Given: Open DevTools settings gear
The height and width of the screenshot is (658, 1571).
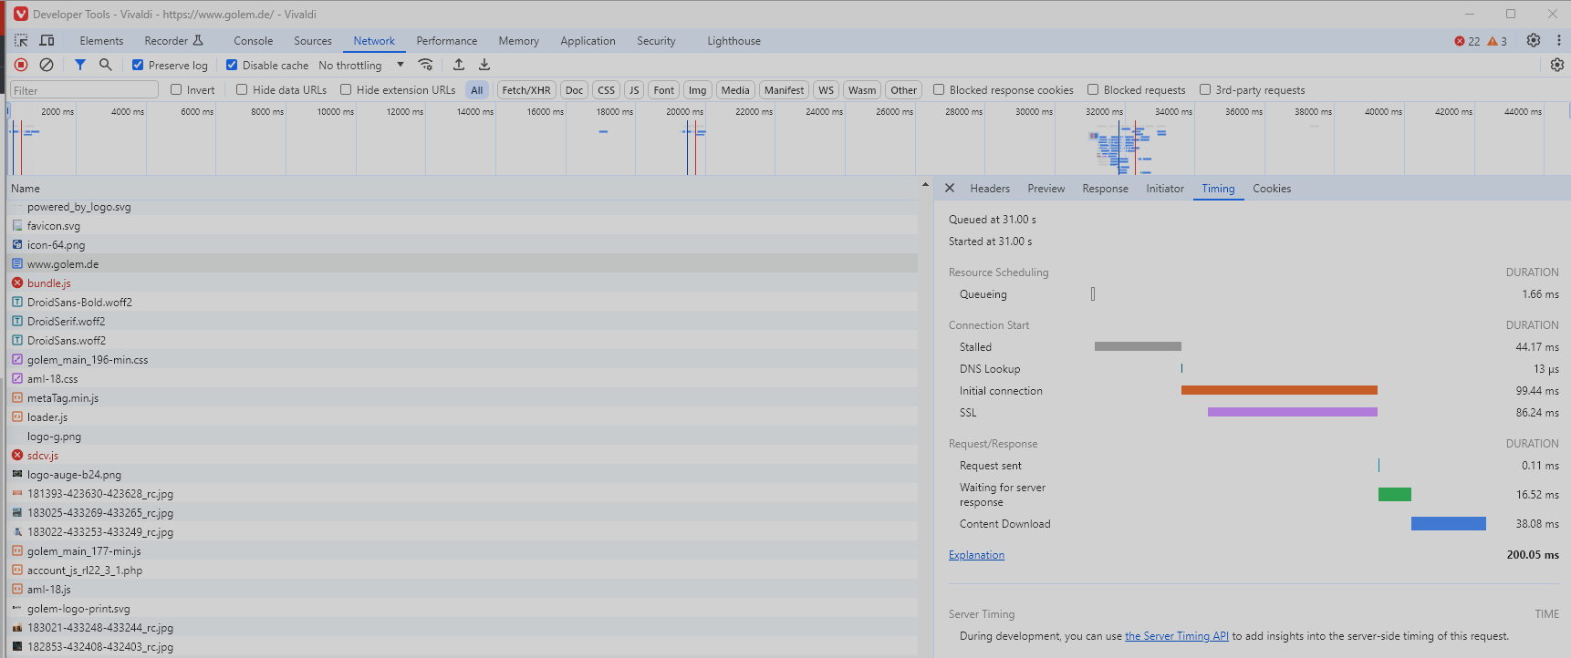Looking at the screenshot, I should [1534, 40].
